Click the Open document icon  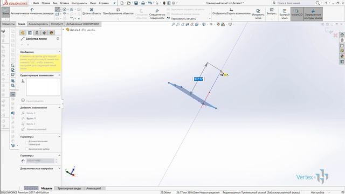pos(129,3)
